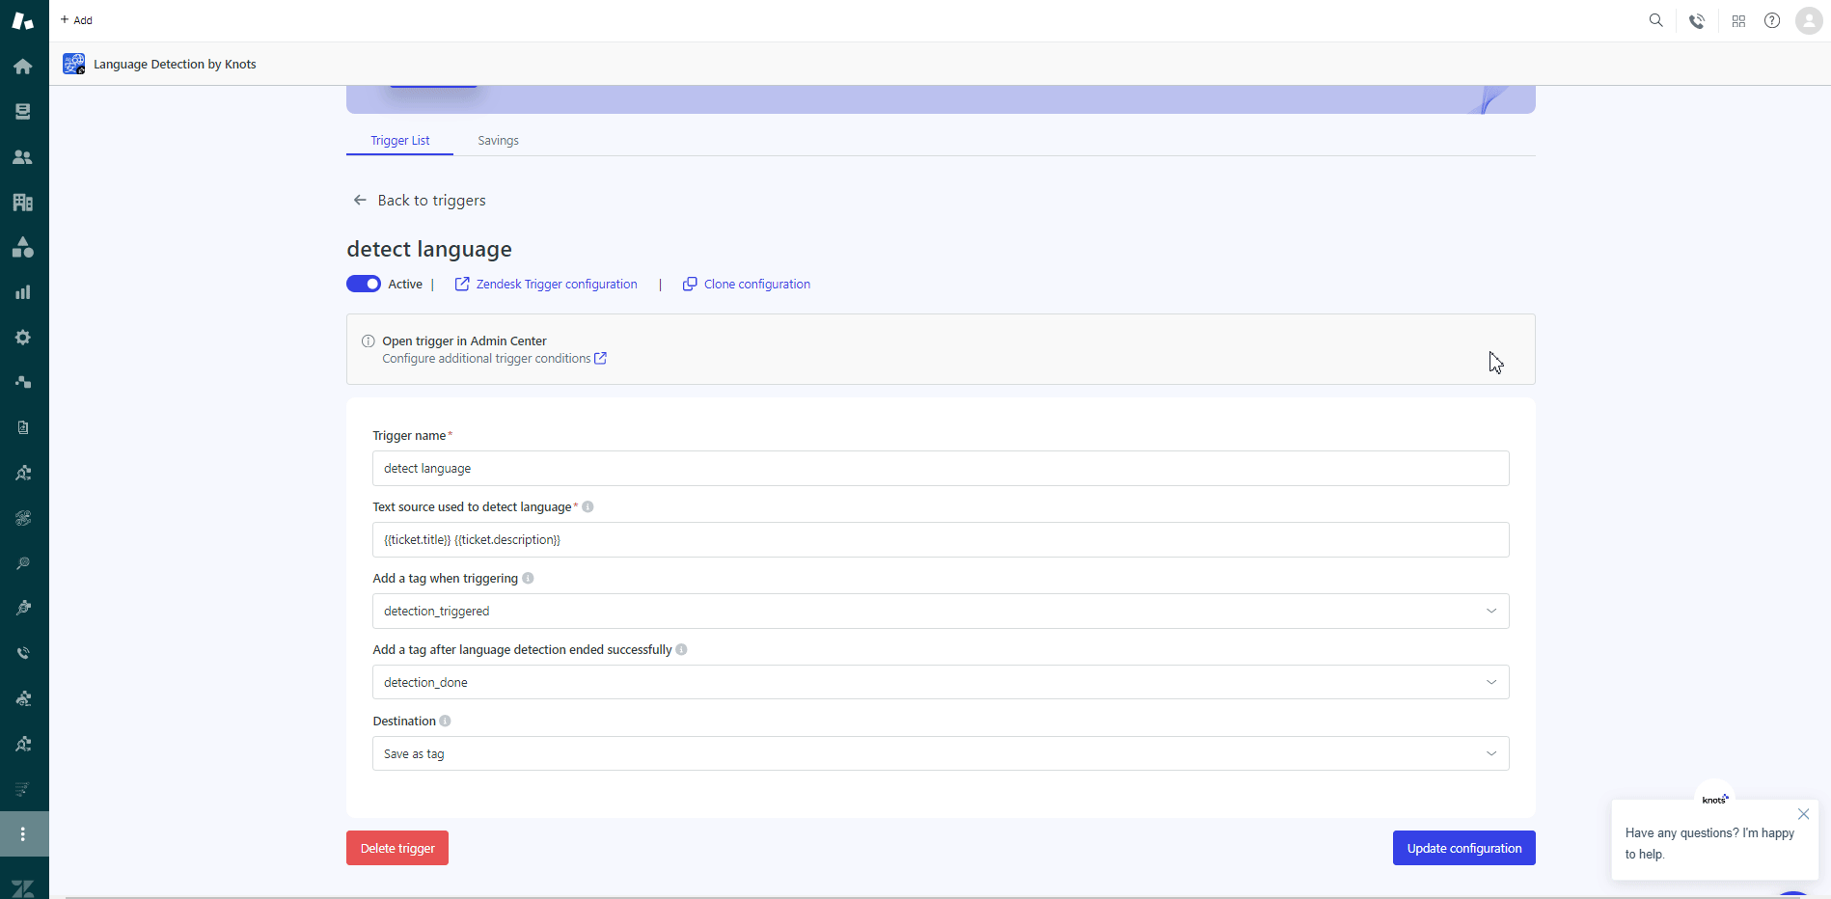
Task: Click the Knots chat message bubble
Action: click(1714, 840)
